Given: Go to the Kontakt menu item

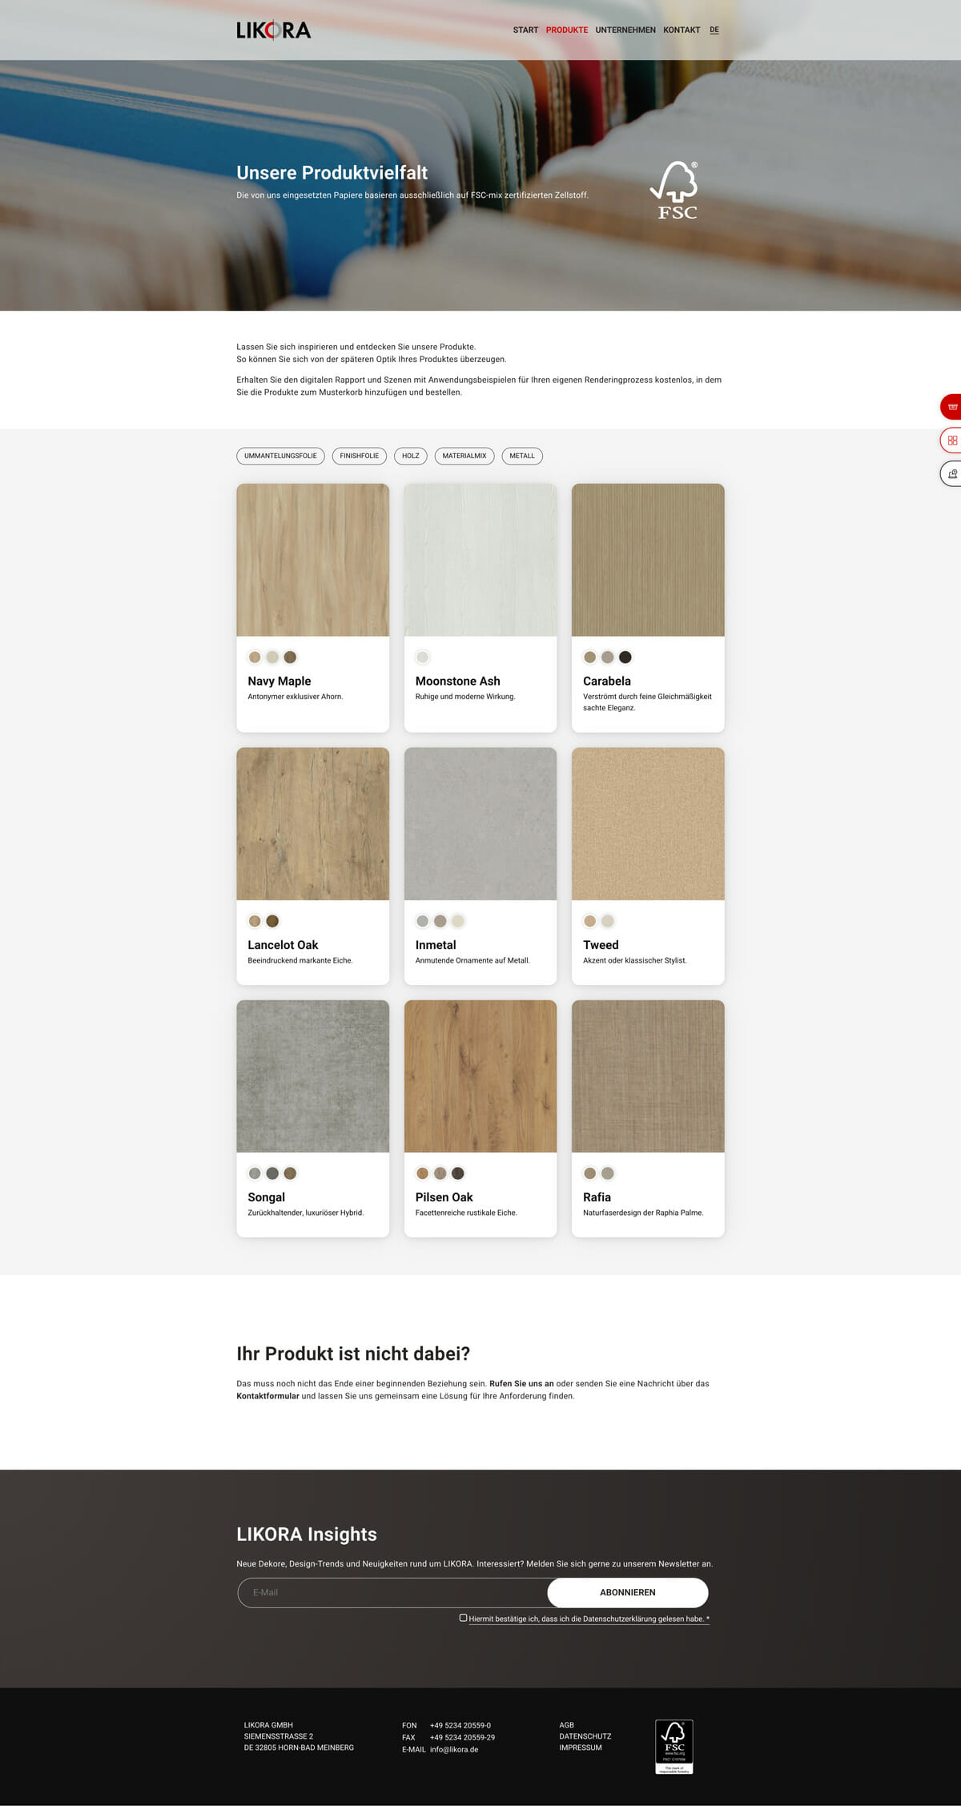Looking at the screenshot, I should [x=681, y=30].
